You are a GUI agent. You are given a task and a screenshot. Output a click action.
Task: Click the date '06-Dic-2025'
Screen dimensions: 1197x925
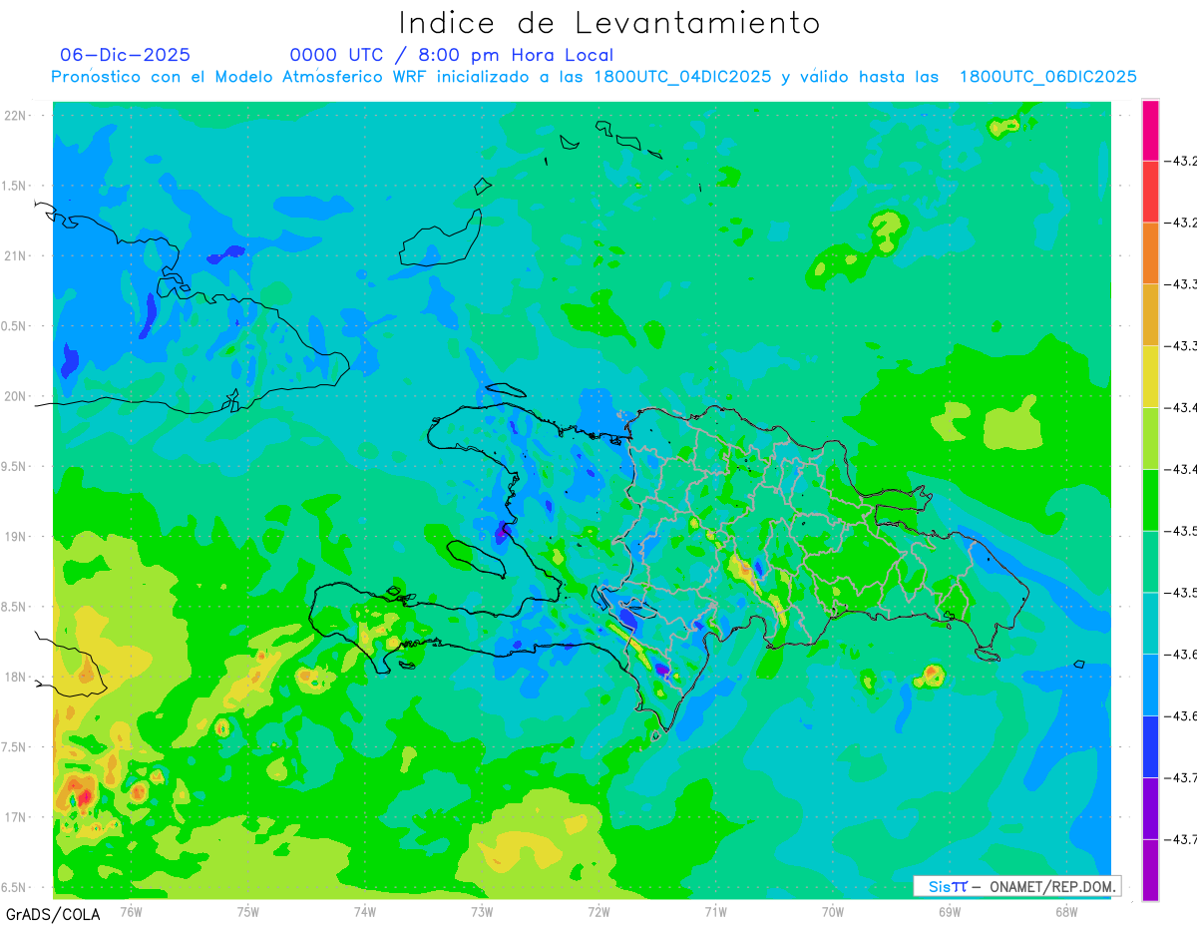(x=125, y=55)
